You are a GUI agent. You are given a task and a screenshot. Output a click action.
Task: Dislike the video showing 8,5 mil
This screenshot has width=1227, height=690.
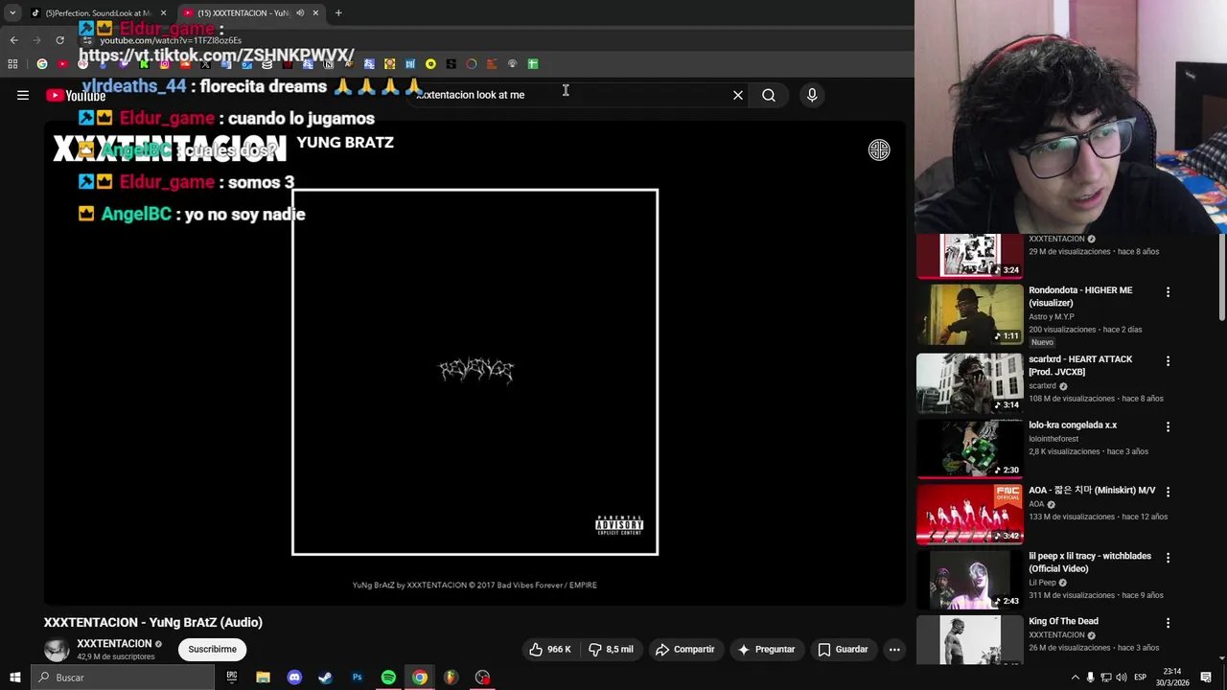(611, 649)
